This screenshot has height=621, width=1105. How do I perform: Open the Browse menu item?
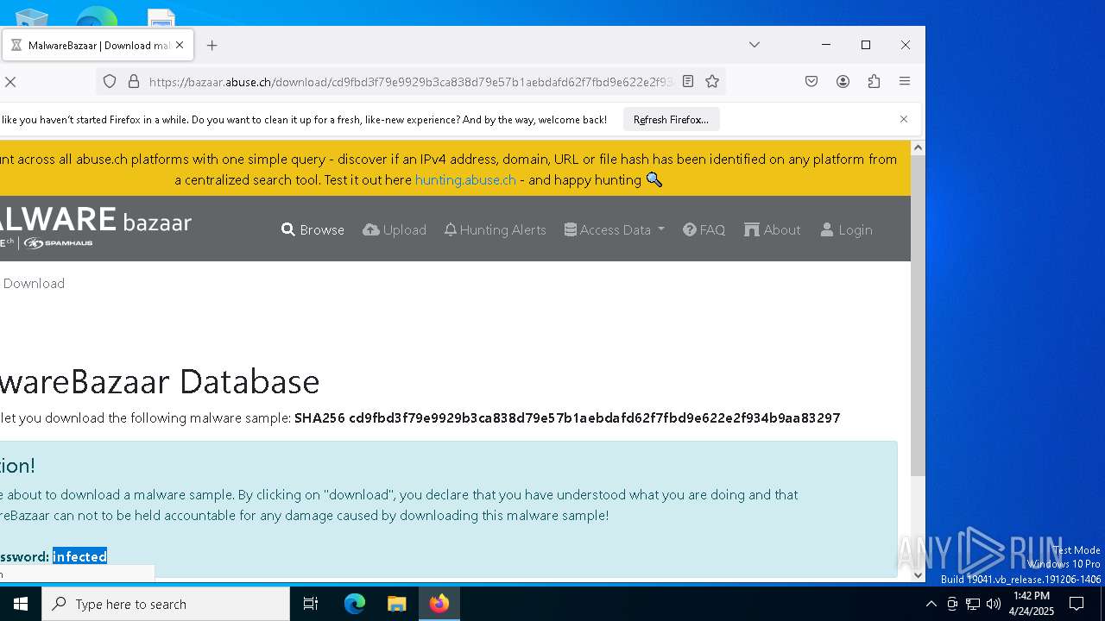coord(313,229)
